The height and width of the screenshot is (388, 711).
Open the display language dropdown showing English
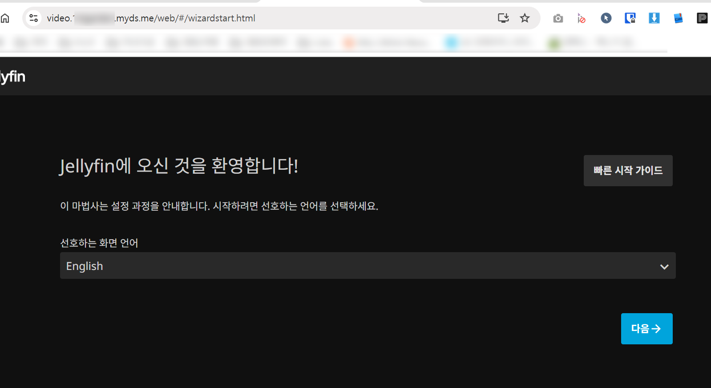(368, 266)
